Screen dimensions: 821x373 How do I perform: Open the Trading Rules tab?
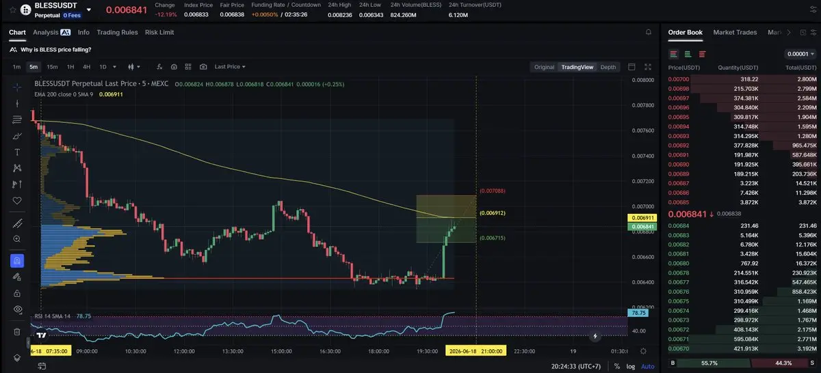click(117, 32)
